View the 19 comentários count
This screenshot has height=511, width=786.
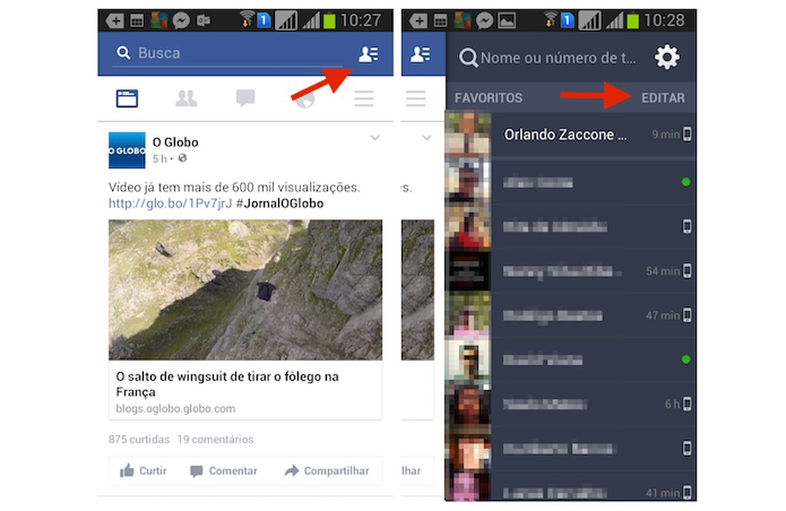click(216, 439)
